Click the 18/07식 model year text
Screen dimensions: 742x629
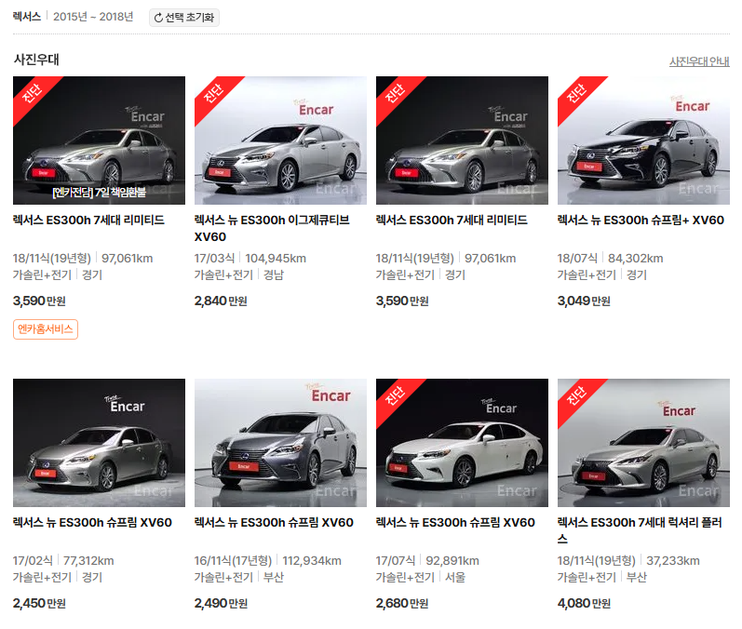577,259
